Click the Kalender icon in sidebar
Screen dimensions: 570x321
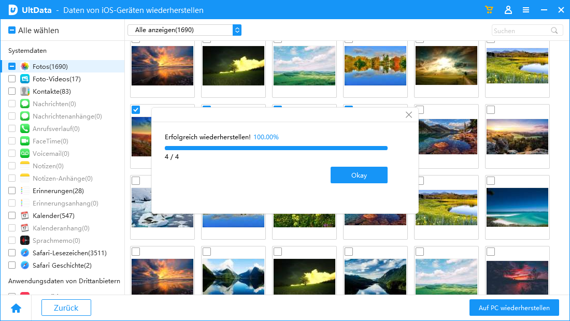(25, 215)
